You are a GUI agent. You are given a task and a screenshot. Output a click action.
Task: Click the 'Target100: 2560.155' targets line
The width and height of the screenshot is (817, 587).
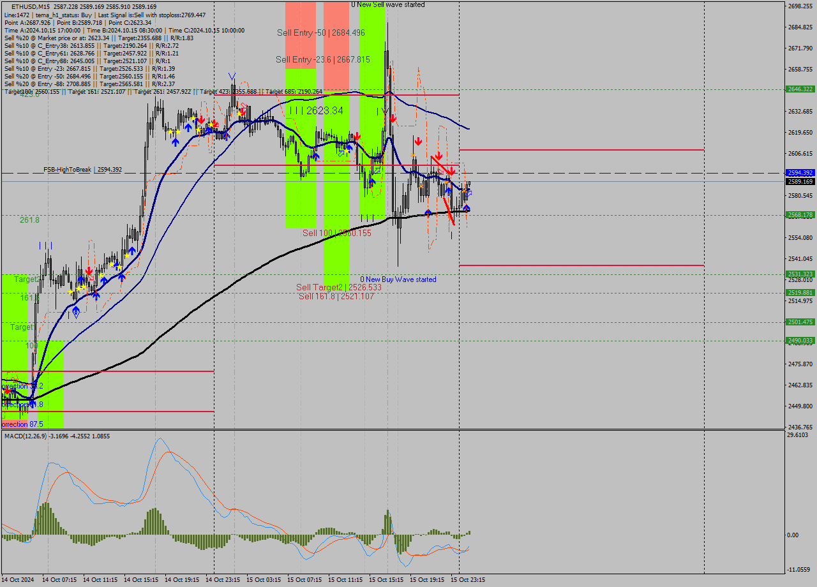click(163, 91)
